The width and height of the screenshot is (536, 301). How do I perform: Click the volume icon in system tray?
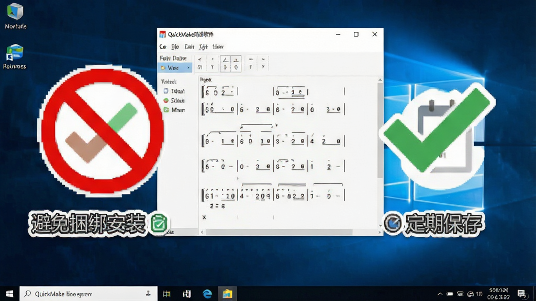pos(471,294)
